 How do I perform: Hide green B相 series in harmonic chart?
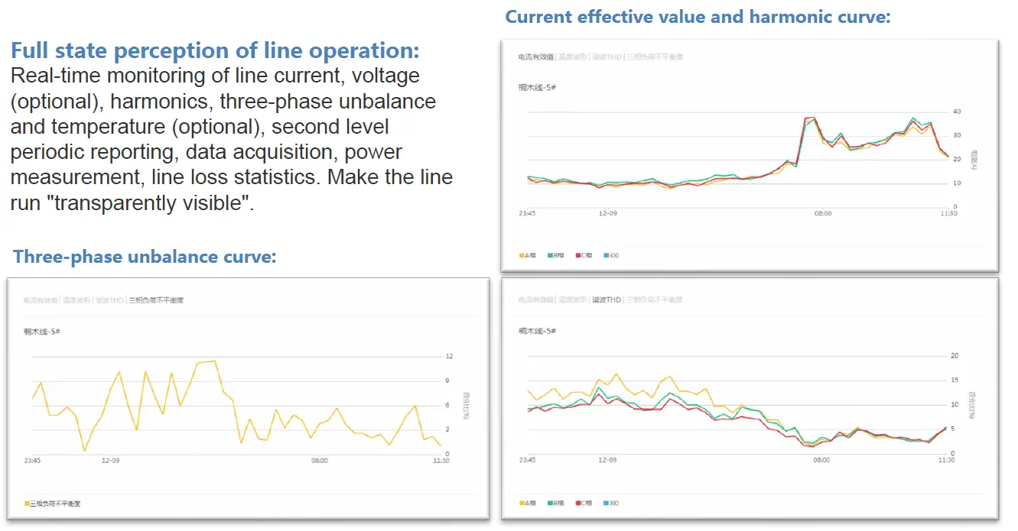pos(556,503)
